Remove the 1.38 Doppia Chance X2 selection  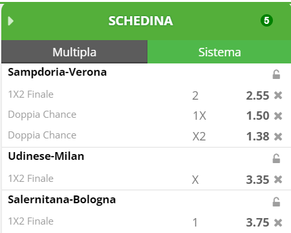tap(278, 137)
